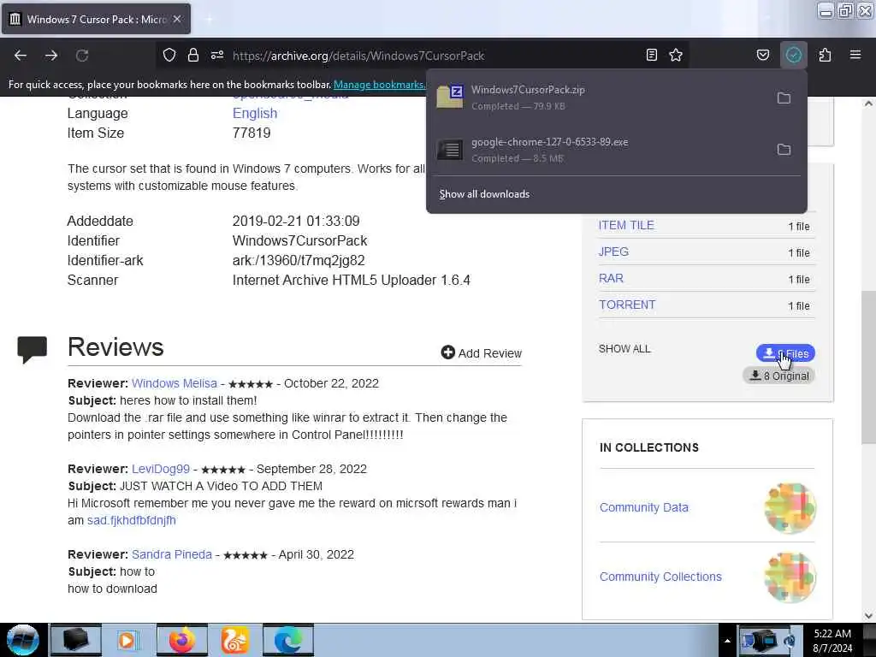Open the sad.fjkhdfbfdnjfh link
The image size is (876, 657).
pyautogui.click(x=131, y=520)
